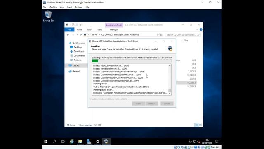Click Next in Guest Additions setup
Image resolution: width=264 pixels, height=149 pixels.
click(152, 103)
